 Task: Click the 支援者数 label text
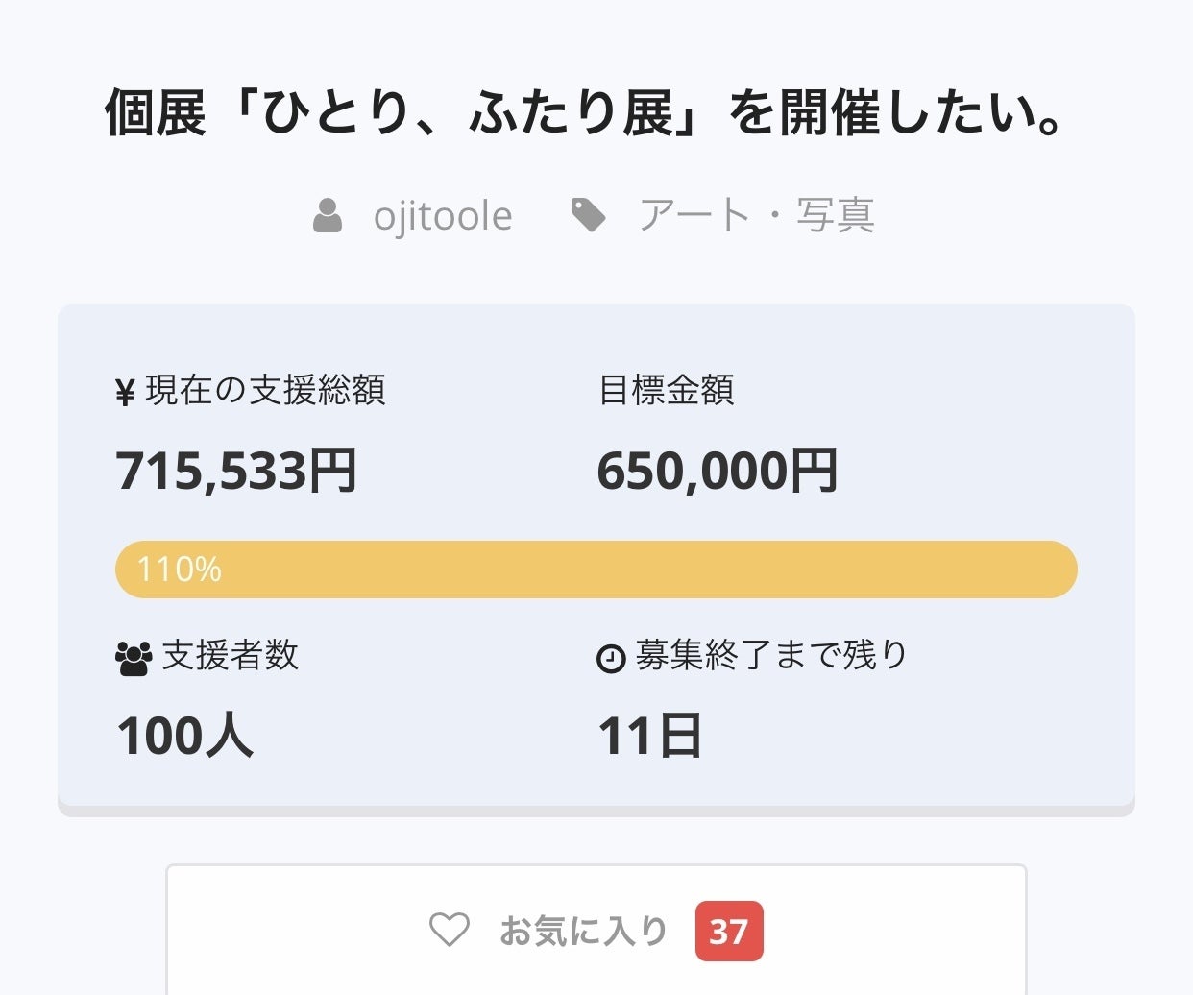pyautogui.click(x=231, y=655)
